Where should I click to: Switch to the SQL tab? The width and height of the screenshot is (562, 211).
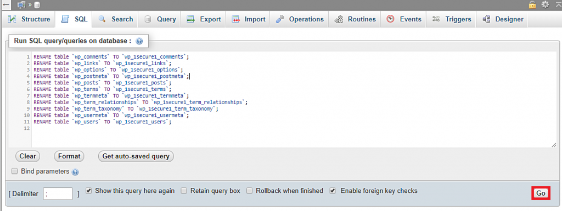coord(74,19)
